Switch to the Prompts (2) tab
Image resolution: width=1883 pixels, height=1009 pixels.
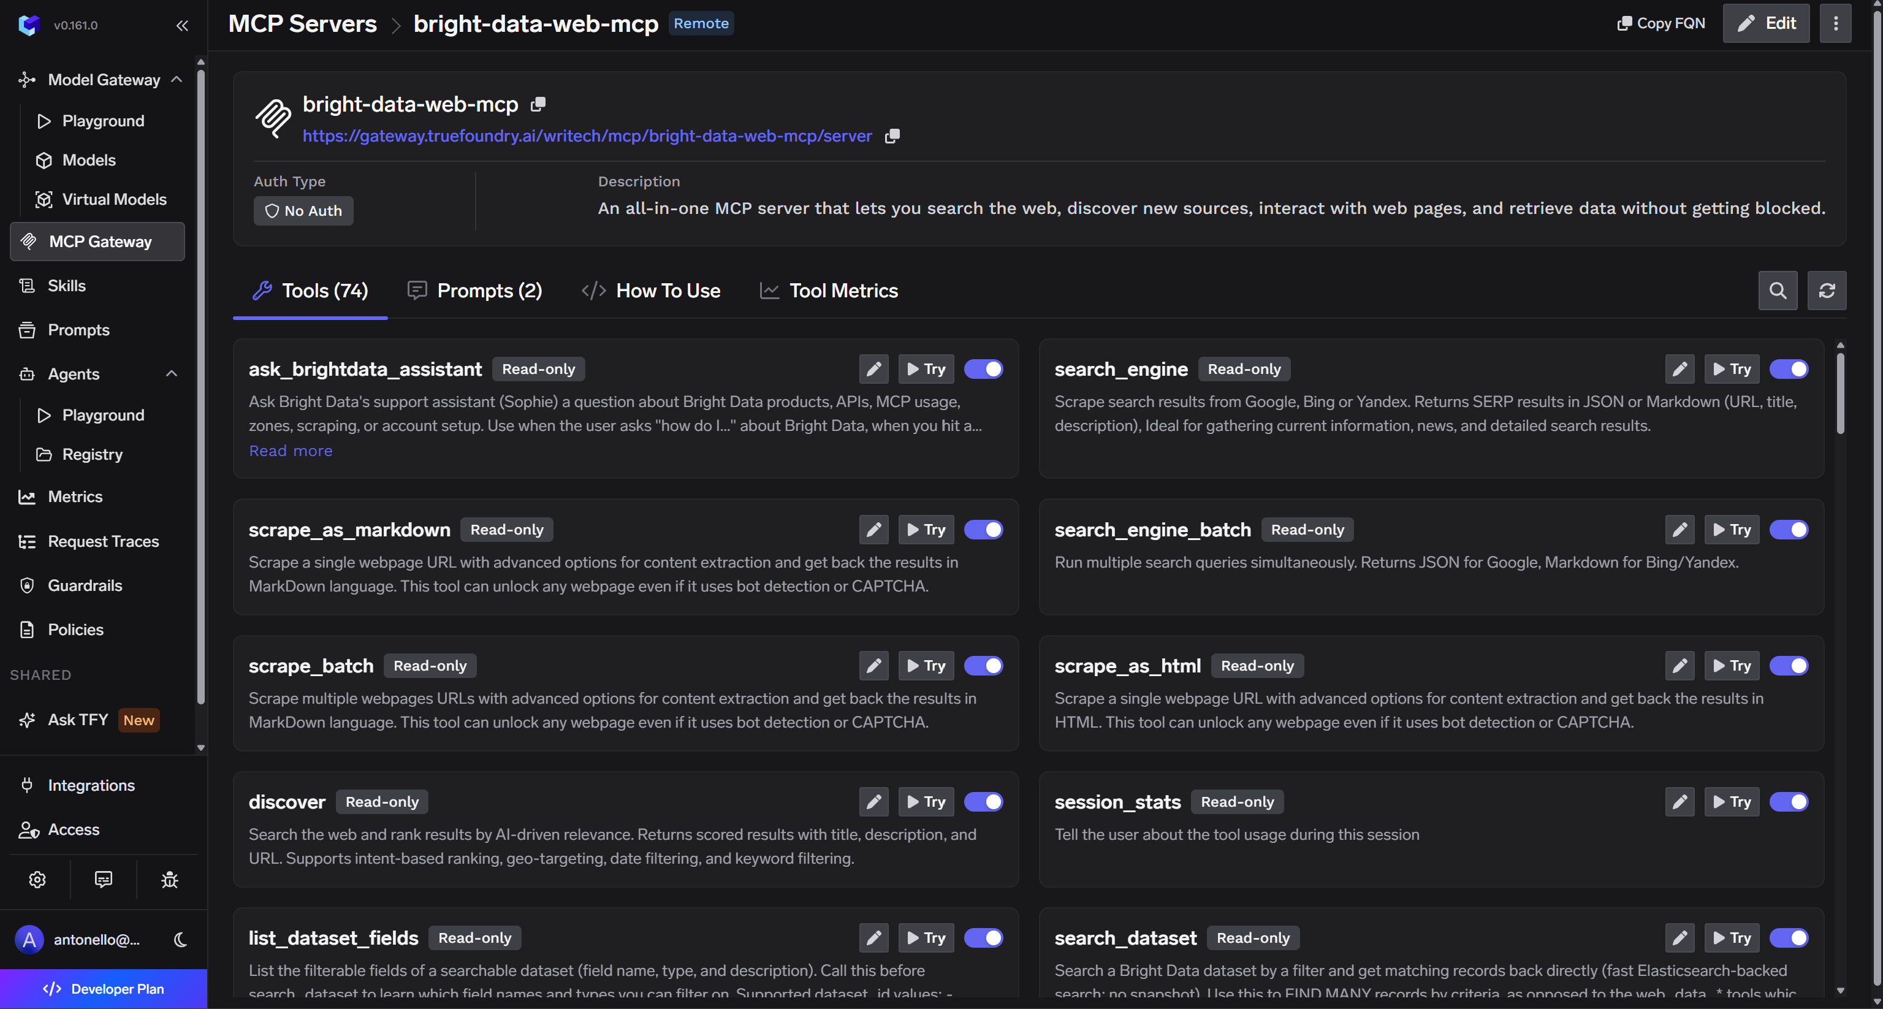[474, 291]
